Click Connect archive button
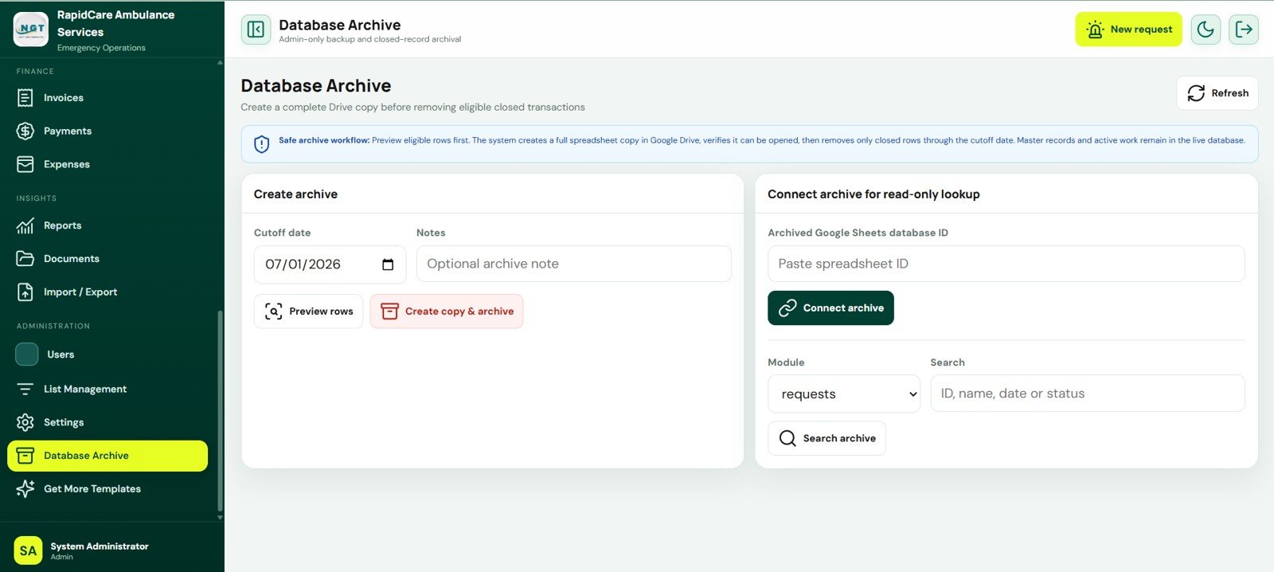Image resolution: width=1274 pixels, height=572 pixels. [x=830, y=308]
